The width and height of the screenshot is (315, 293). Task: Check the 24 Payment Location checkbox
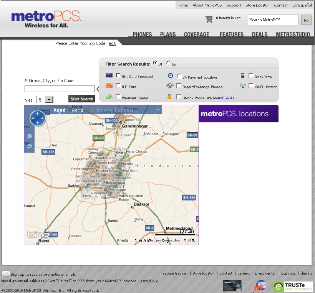pyautogui.click(x=179, y=76)
